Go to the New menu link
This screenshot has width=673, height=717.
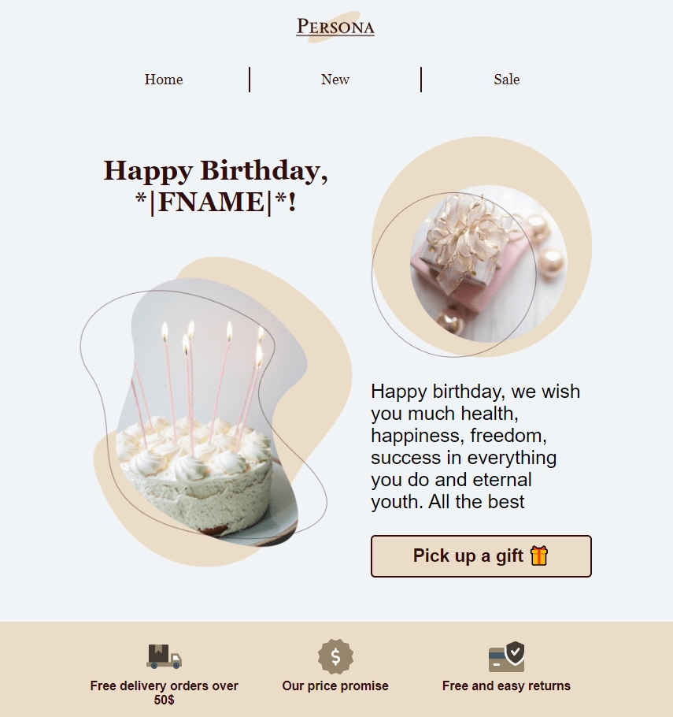(x=335, y=80)
